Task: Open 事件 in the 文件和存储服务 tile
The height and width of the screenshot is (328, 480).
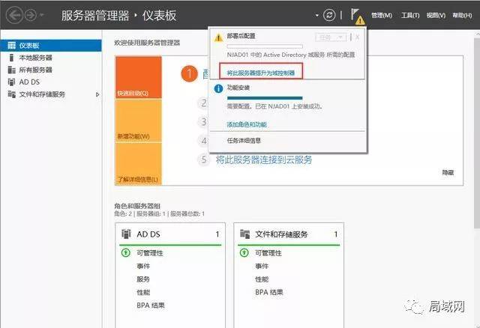Action: click(x=262, y=267)
